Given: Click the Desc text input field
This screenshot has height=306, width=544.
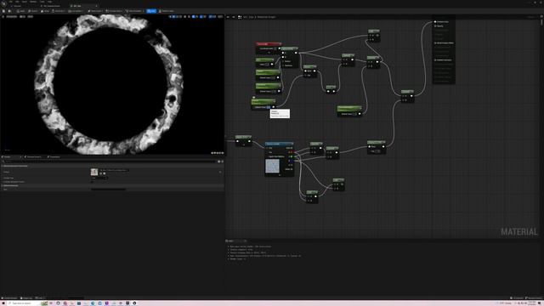Looking at the screenshot, I should coord(108,190).
